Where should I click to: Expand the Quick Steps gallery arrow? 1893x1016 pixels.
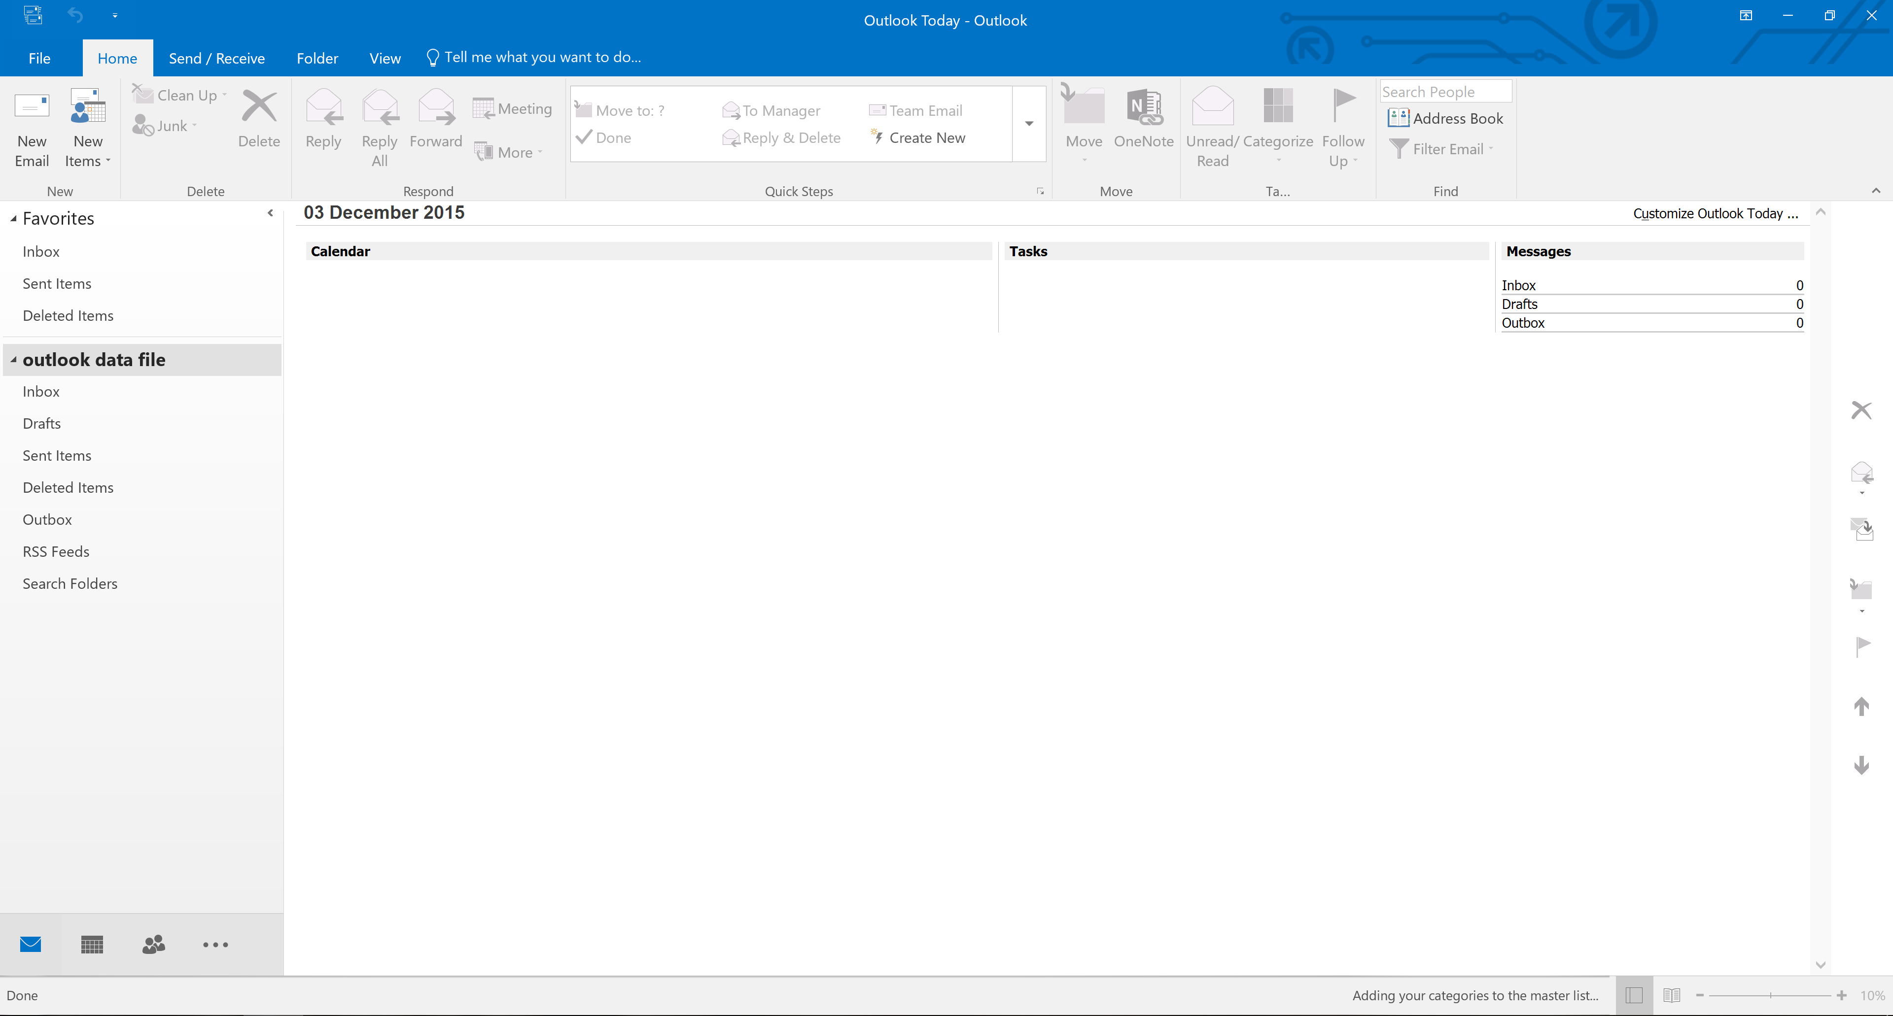click(x=1029, y=123)
